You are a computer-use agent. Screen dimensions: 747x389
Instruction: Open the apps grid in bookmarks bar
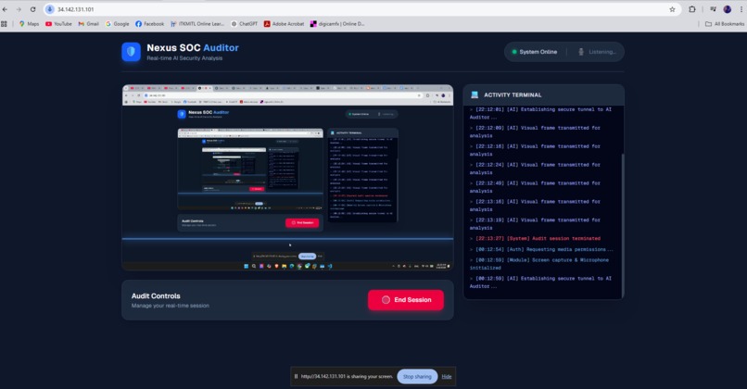click(5, 24)
